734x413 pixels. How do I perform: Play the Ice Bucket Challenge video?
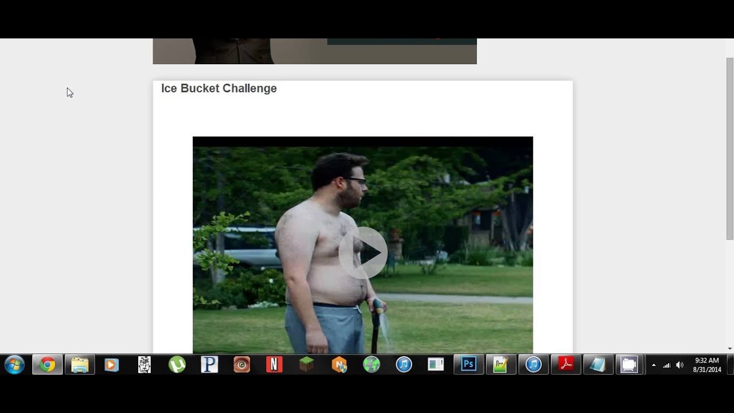click(x=363, y=252)
